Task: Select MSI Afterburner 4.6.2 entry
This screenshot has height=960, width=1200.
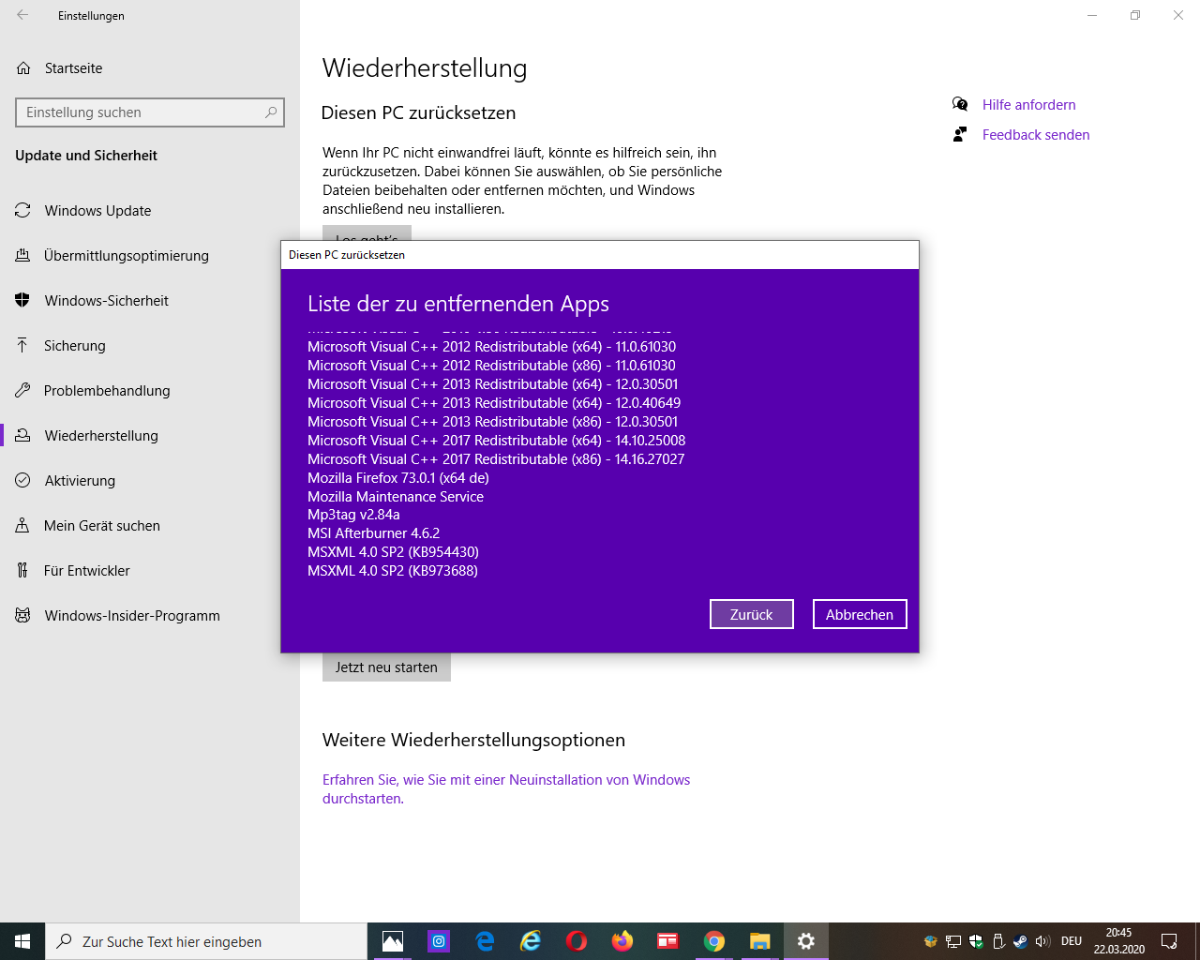Action: pos(373,533)
